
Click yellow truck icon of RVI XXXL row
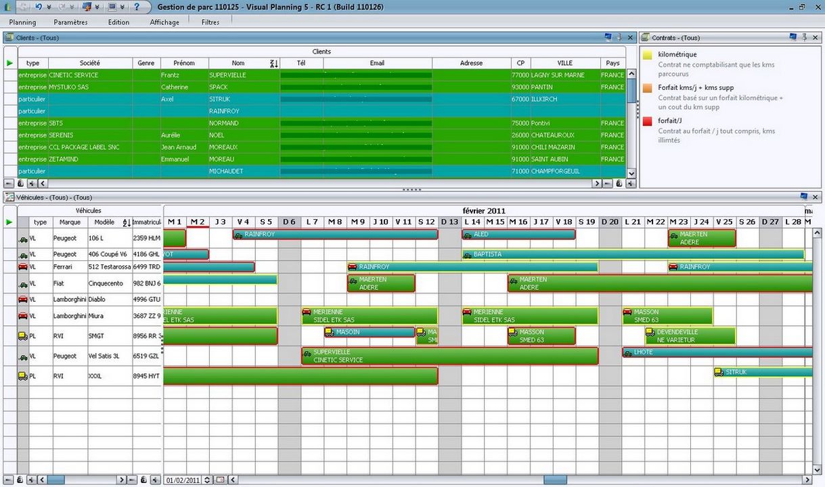point(23,375)
